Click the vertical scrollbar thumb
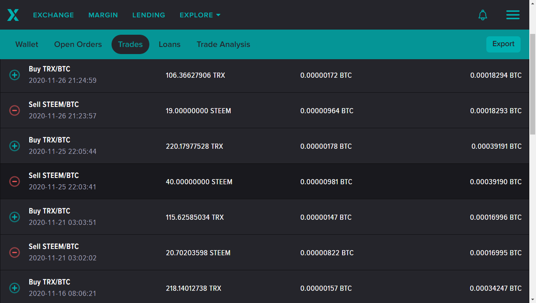 [x=532, y=84]
